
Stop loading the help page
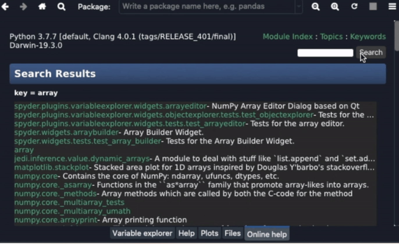click(x=373, y=6)
